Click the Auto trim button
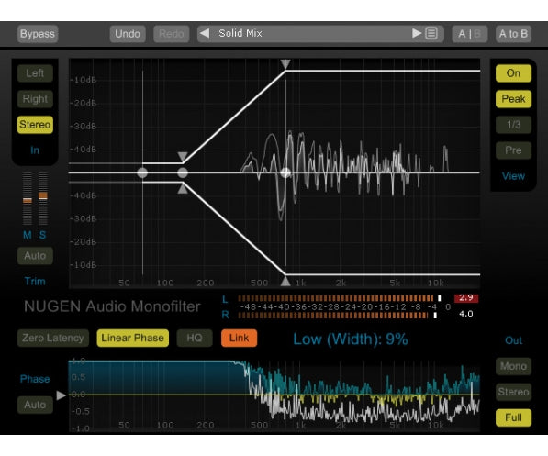548x456 pixels. [x=35, y=256]
